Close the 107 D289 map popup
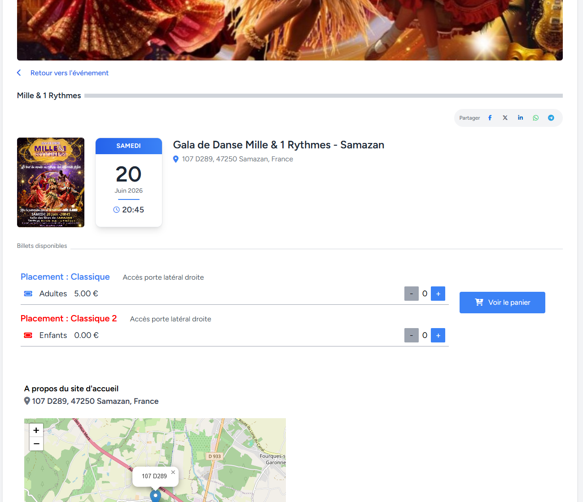583x502 pixels. [173, 472]
